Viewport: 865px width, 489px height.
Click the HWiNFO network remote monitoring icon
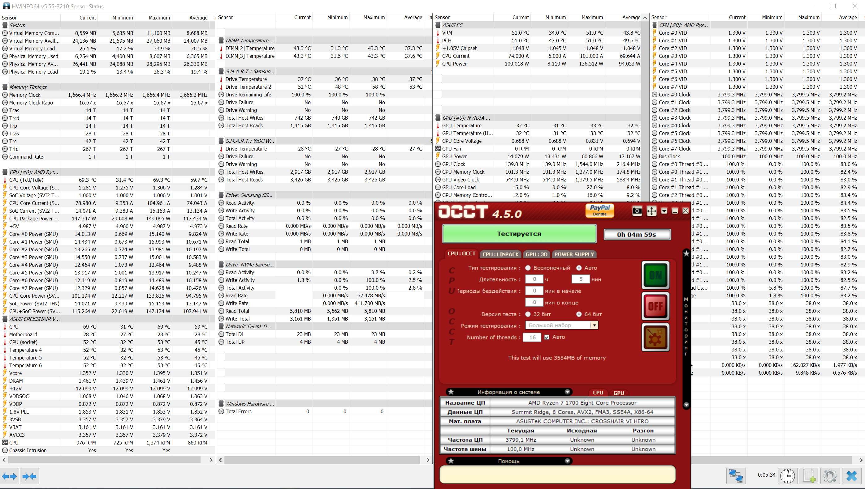point(736,476)
